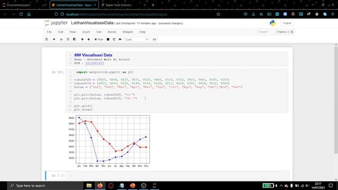Image resolution: width=338 pixels, height=190 pixels.
Task: Open the browser library icon
Action: tap(261, 14)
